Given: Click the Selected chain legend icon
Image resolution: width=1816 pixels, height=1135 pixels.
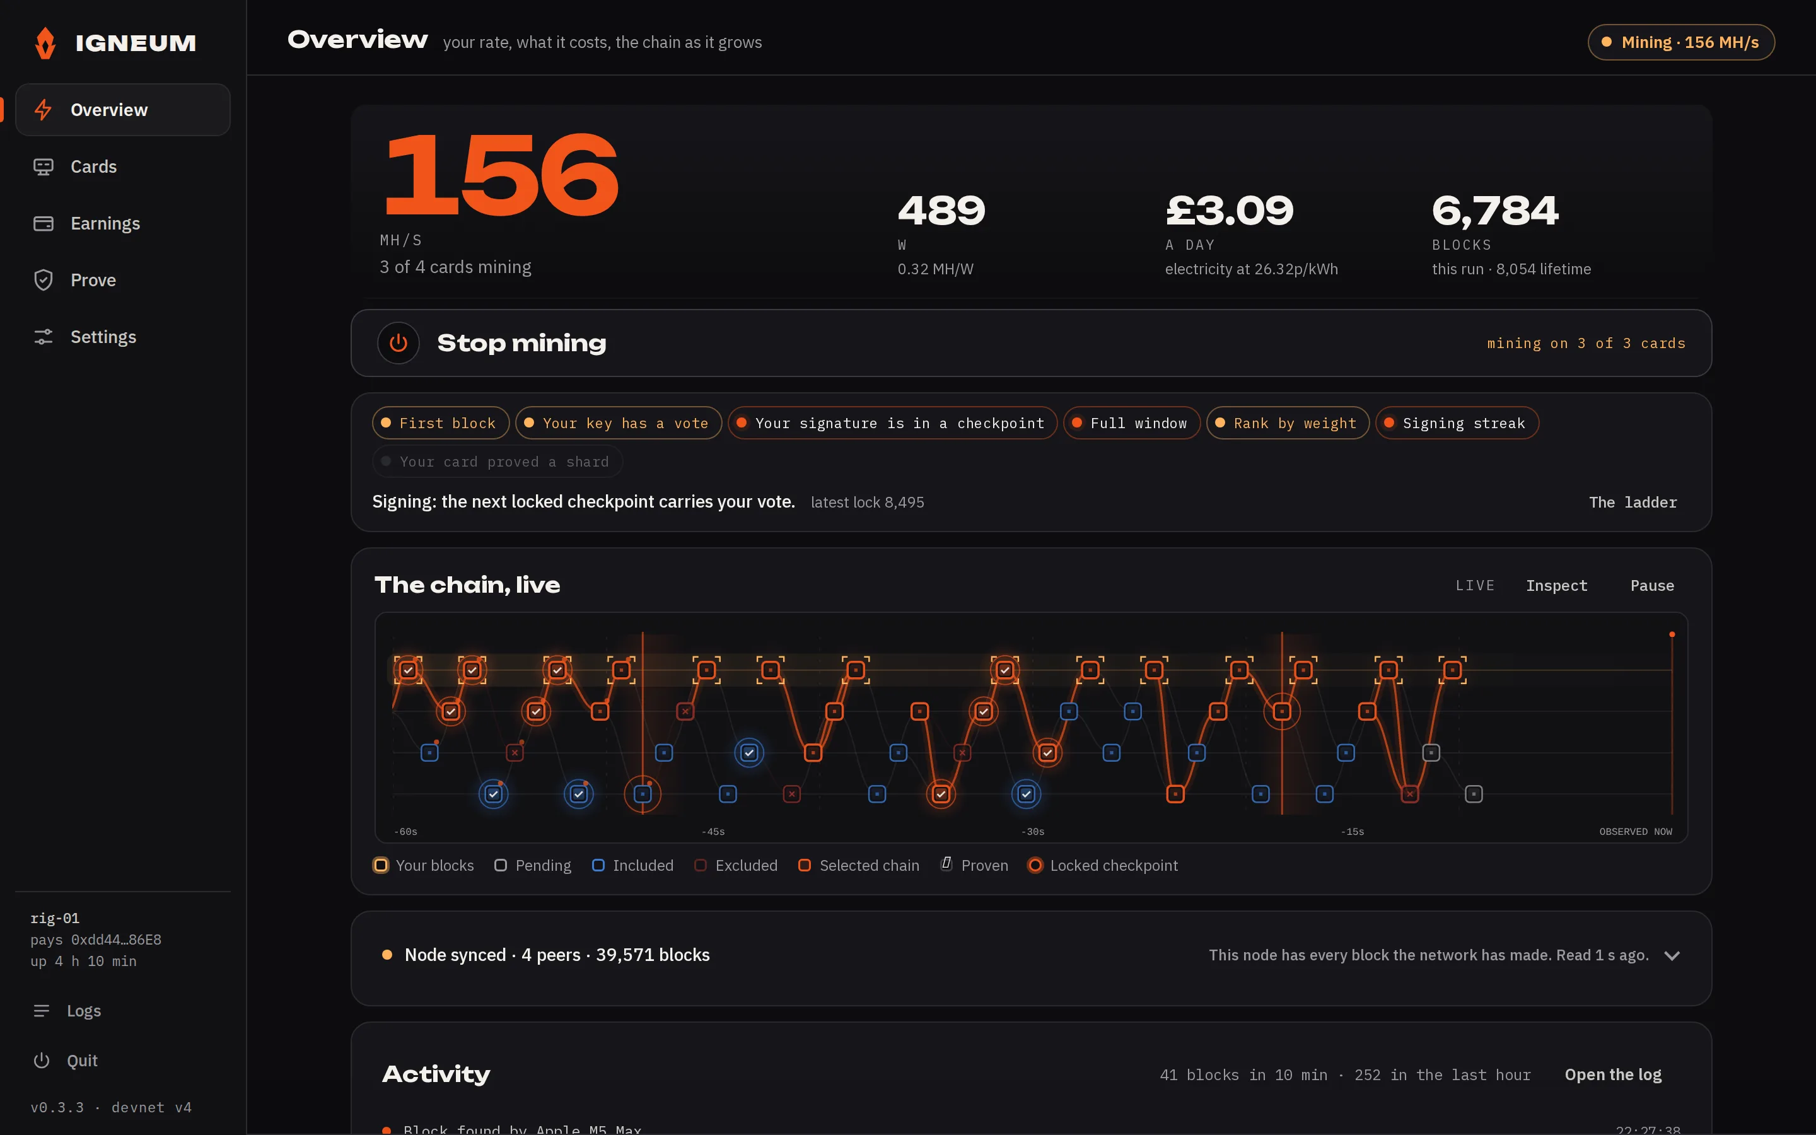Looking at the screenshot, I should pos(805,866).
